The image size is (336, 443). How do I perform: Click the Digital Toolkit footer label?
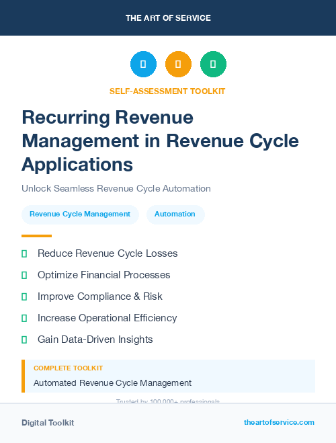[x=48, y=423]
